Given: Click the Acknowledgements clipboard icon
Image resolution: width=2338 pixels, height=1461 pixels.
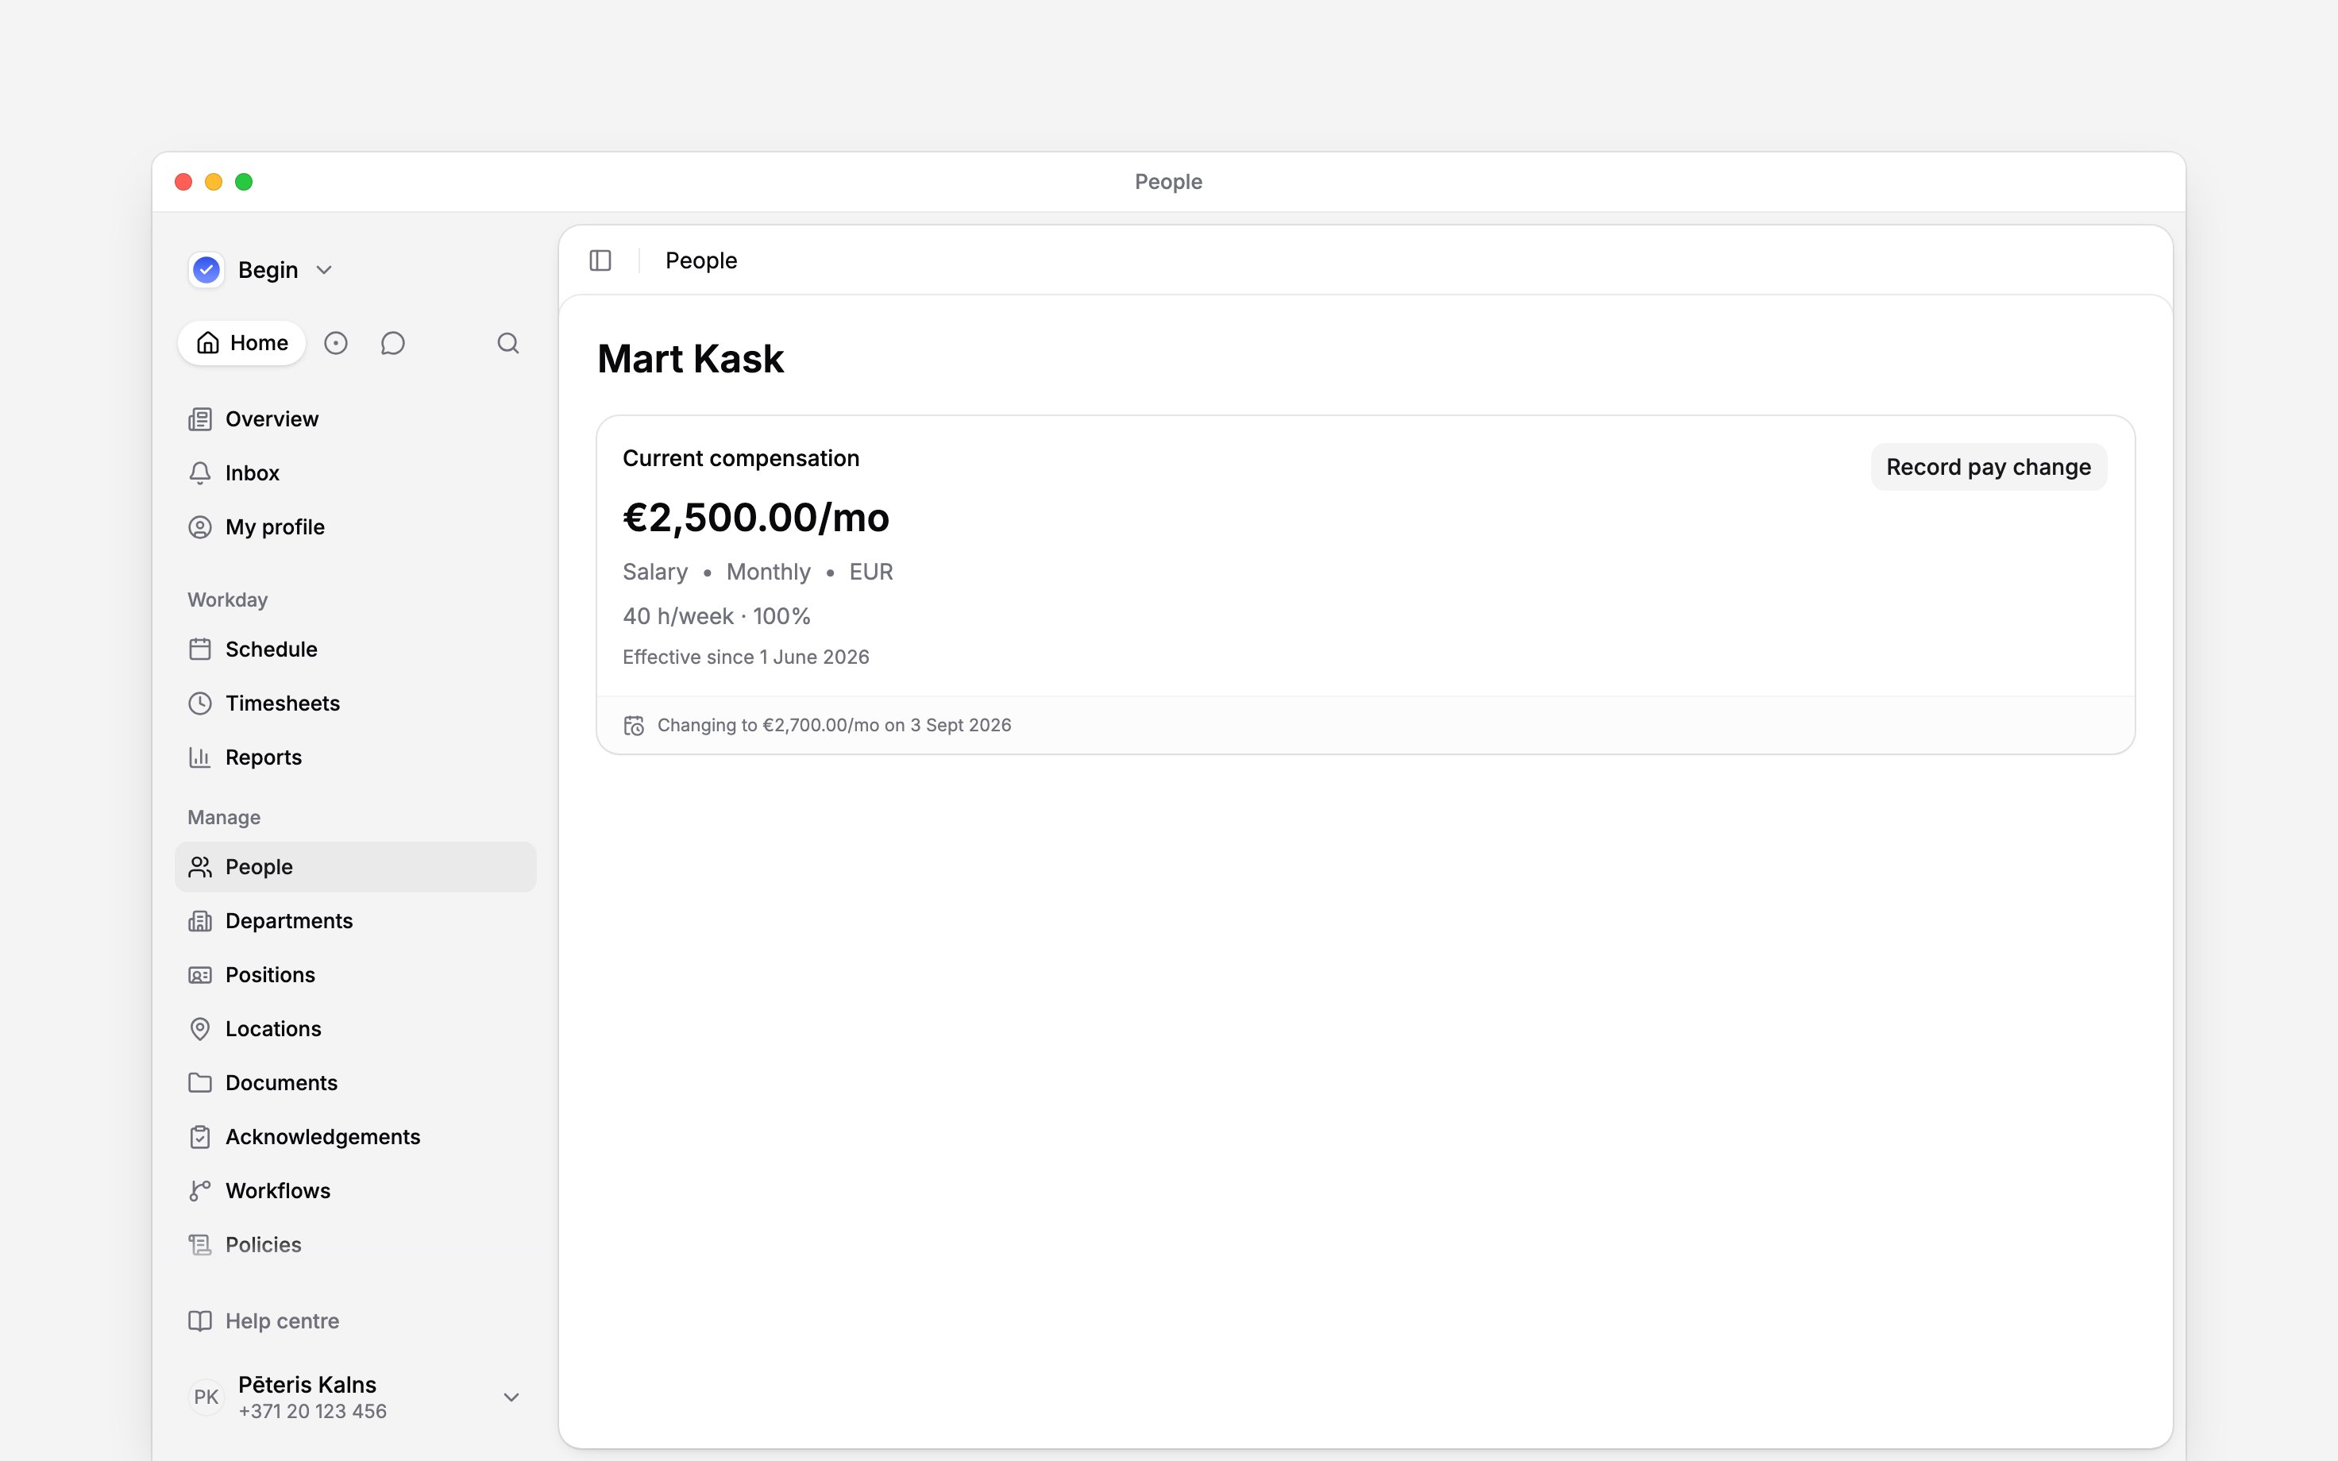Looking at the screenshot, I should coord(200,1137).
